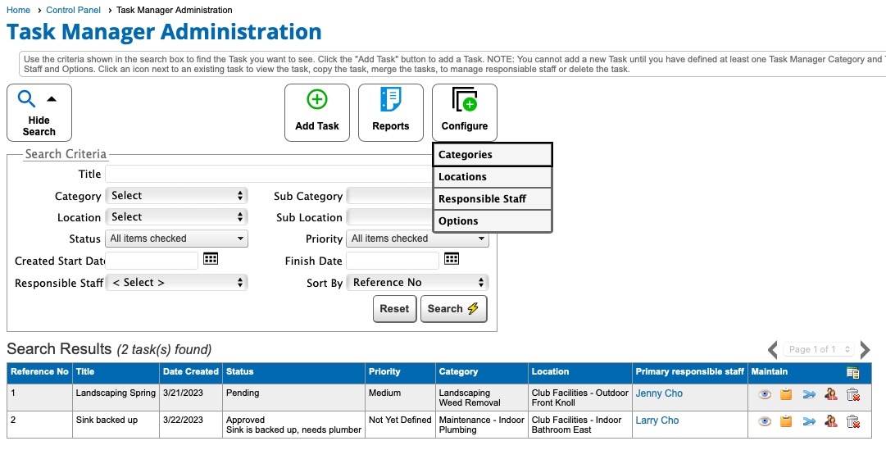Screen dimensions: 886x450
Task: Copy the Sink backed up task
Action: (786, 421)
